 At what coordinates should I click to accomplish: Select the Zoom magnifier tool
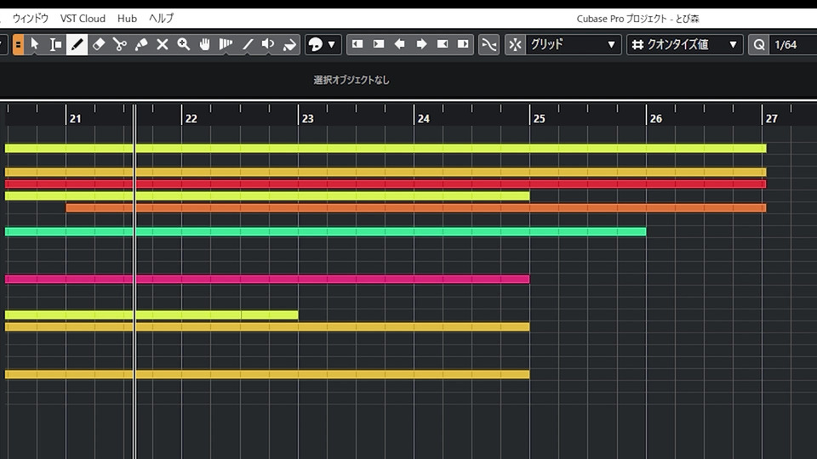(184, 44)
